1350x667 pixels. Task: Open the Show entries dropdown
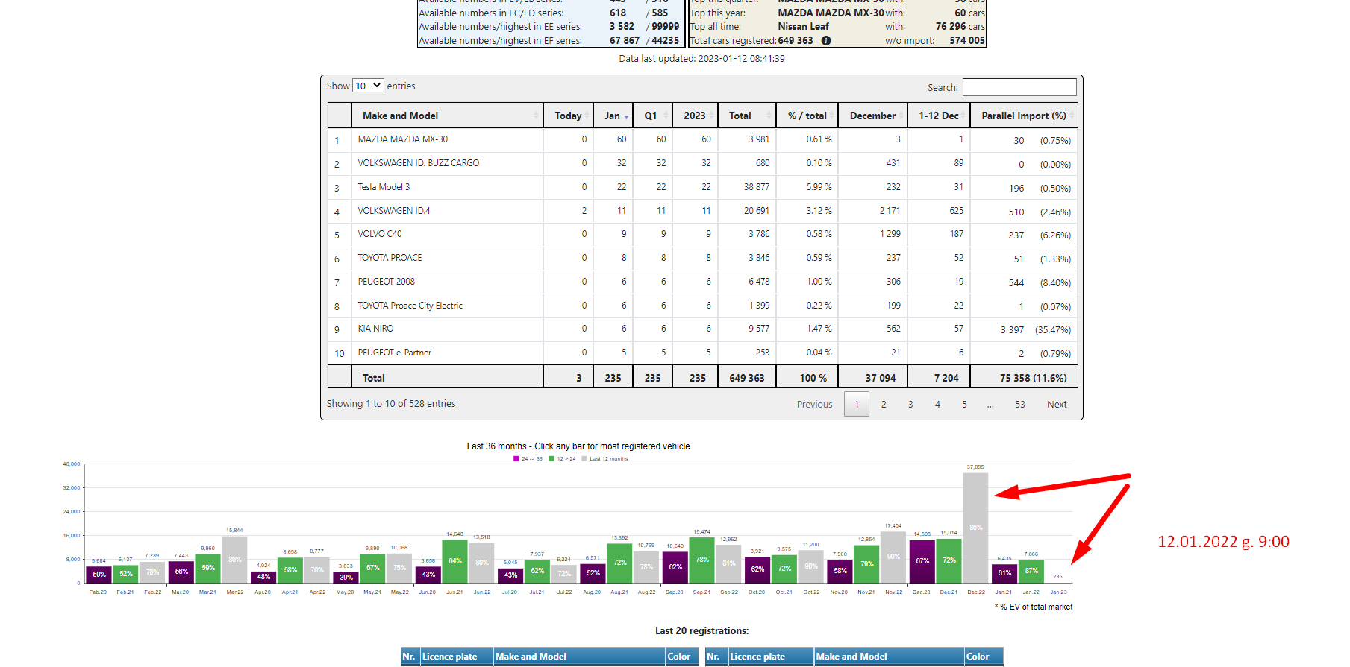368,86
